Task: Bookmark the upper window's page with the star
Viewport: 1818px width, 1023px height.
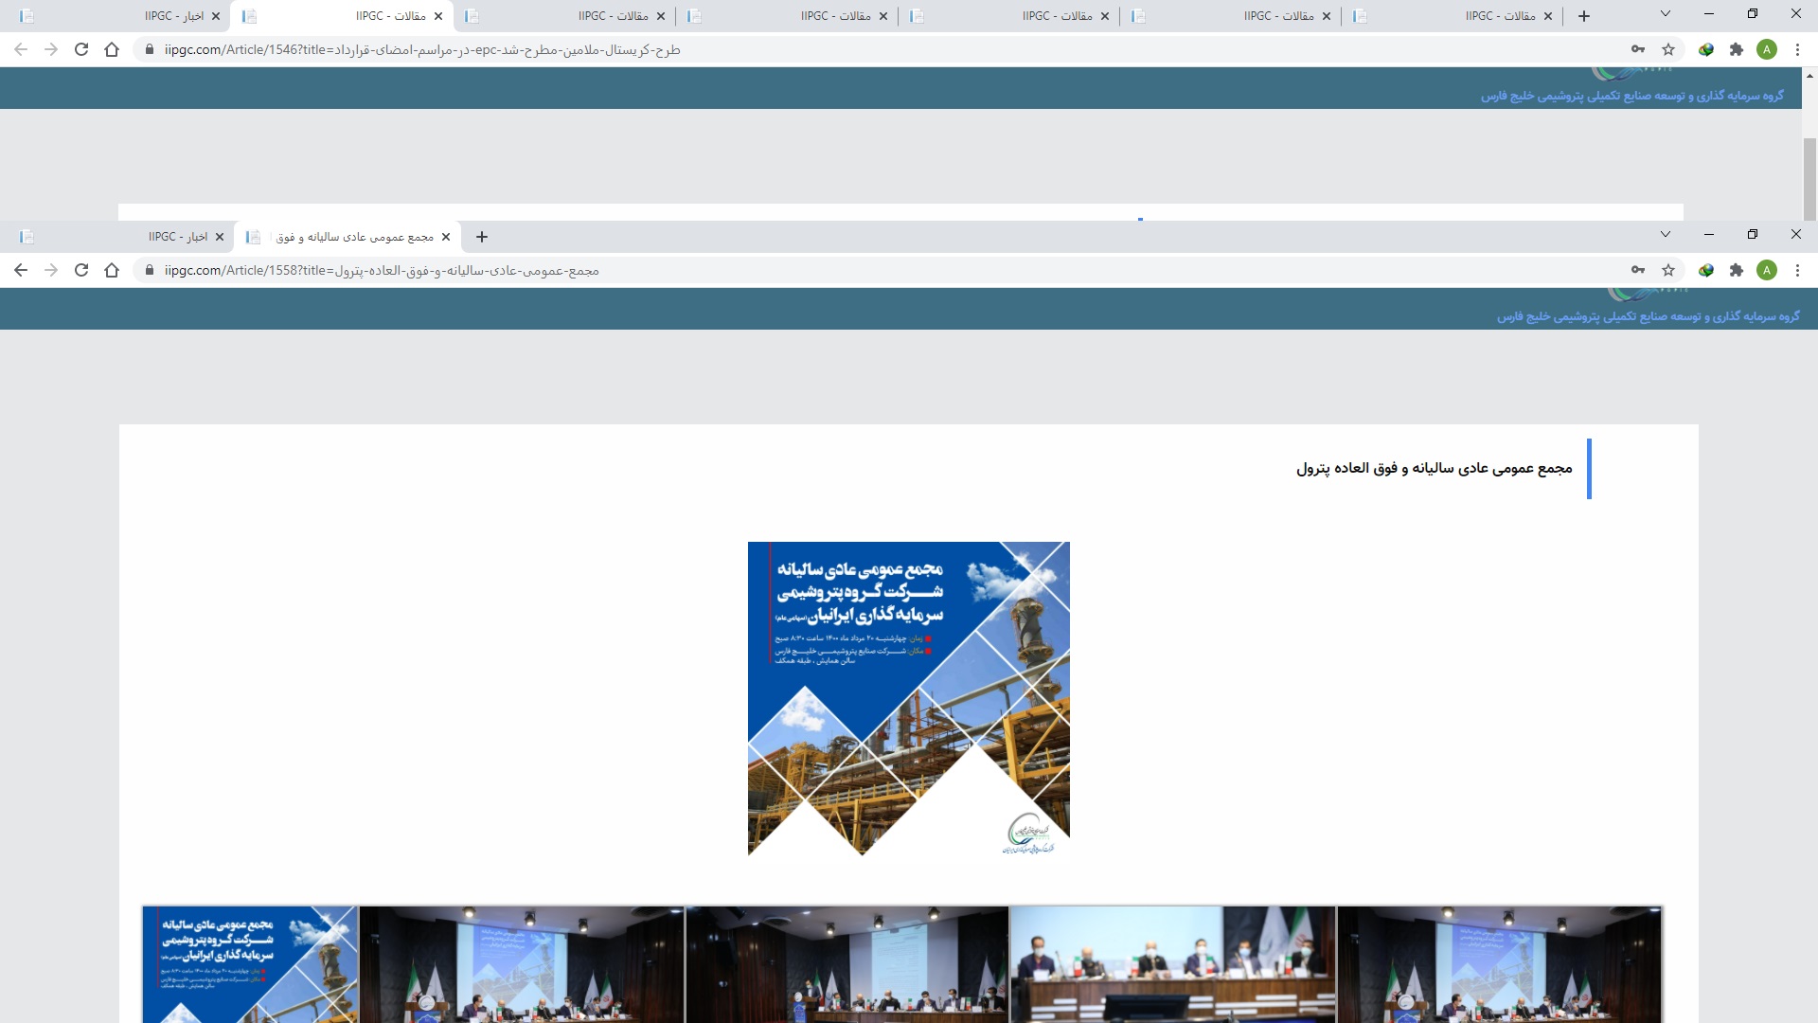Action: click(1668, 50)
